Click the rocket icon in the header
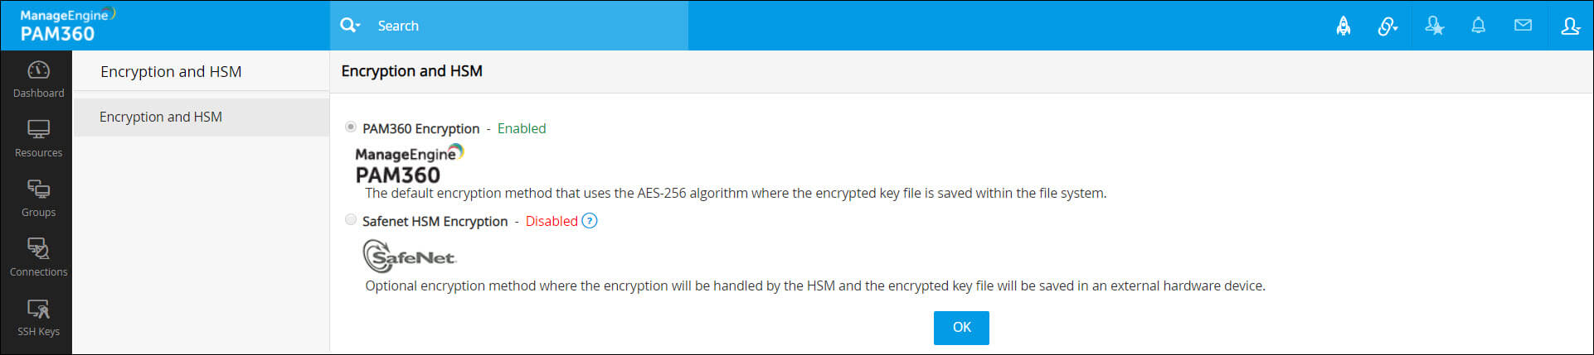This screenshot has width=1594, height=355. tap(1343, 26)
